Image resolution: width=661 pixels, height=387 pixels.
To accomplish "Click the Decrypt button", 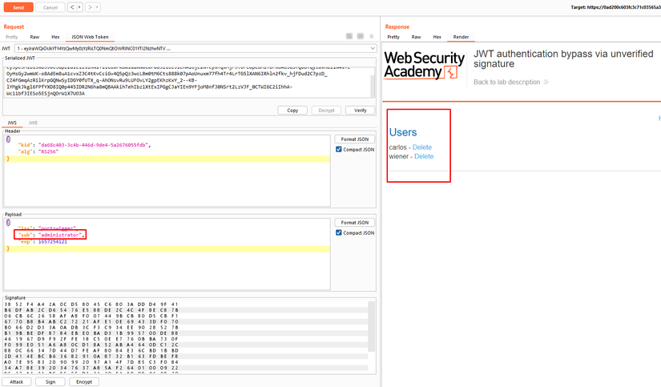I will point(326,110).
